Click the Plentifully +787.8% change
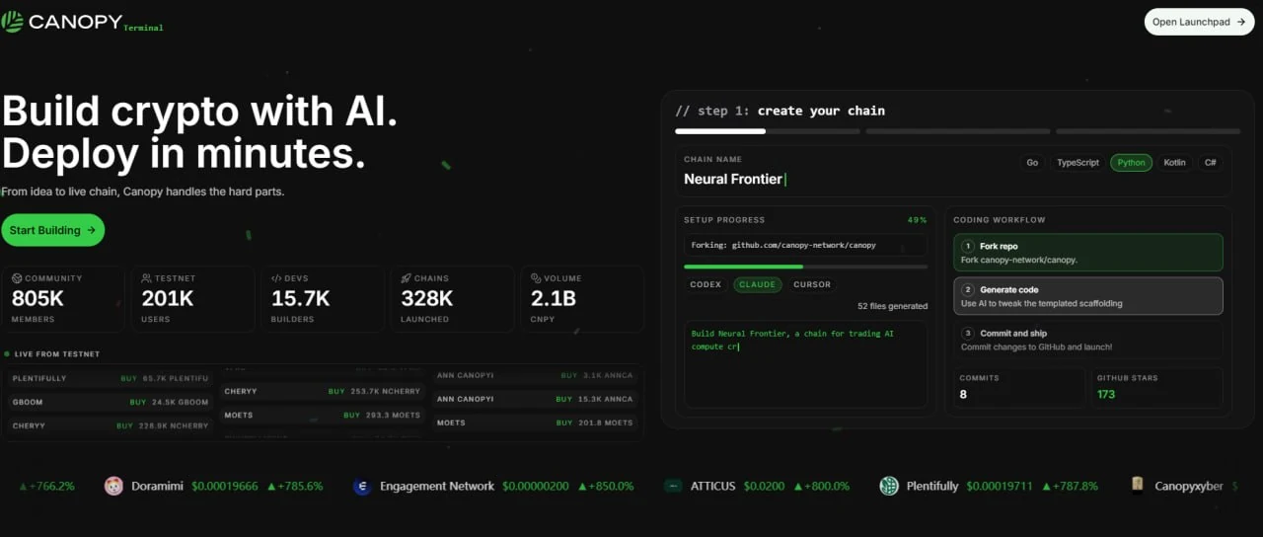Viewport: 1263px width, 537px height. tap(1072, 486)
